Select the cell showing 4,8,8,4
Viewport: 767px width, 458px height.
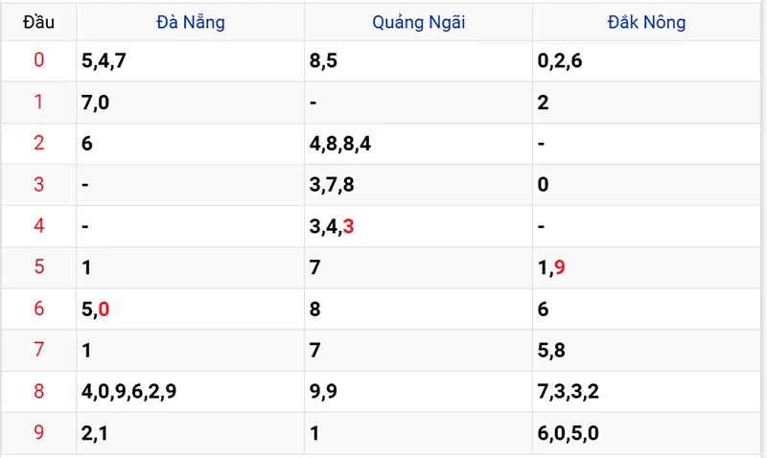341,144
